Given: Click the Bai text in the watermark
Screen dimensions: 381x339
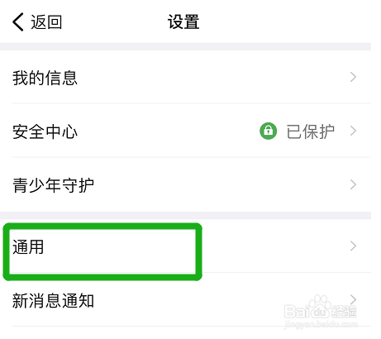Looking at the screenshot, I should 297,312.
